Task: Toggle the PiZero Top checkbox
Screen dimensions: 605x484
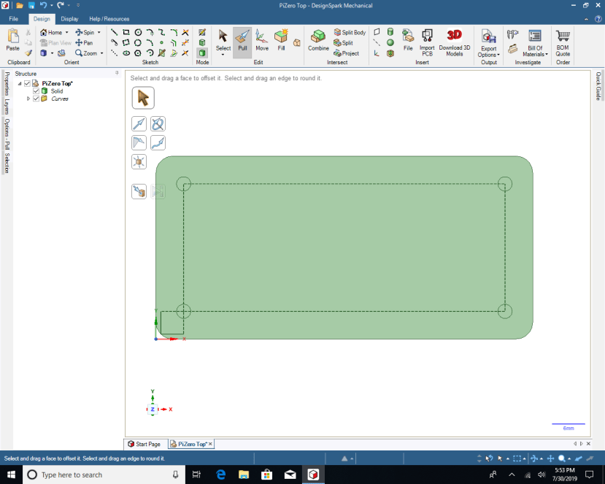Action: coord(26,83)
